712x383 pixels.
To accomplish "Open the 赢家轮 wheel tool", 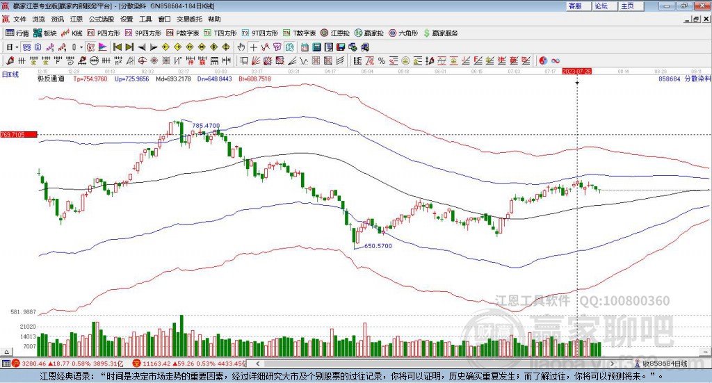I will tap(369, 33).
